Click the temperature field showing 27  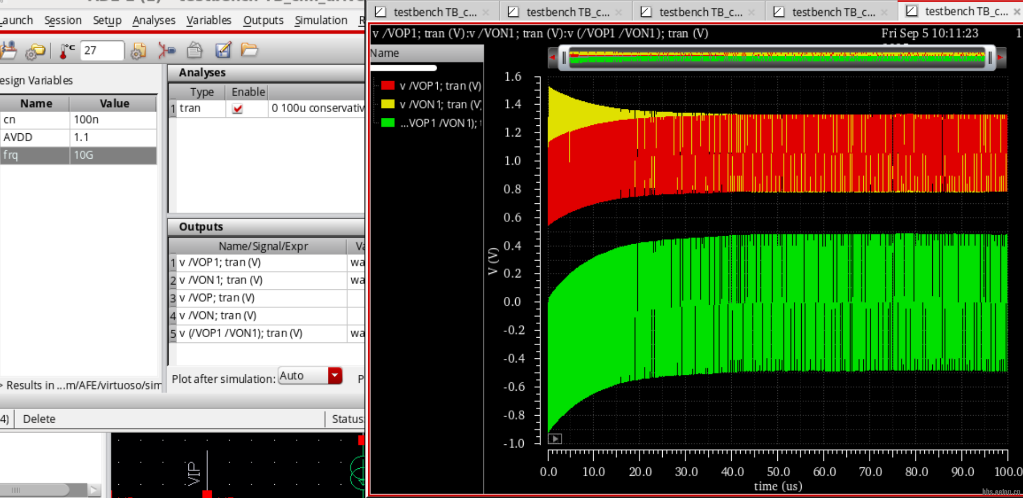[x=102, y=50]
